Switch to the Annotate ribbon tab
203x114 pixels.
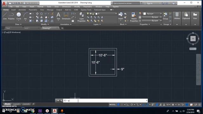coord(22,10)
